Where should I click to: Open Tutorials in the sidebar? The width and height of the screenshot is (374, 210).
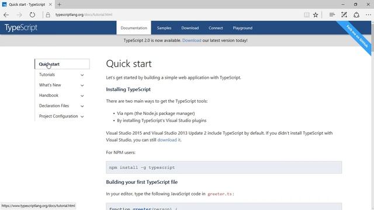(x=47, y=75)
